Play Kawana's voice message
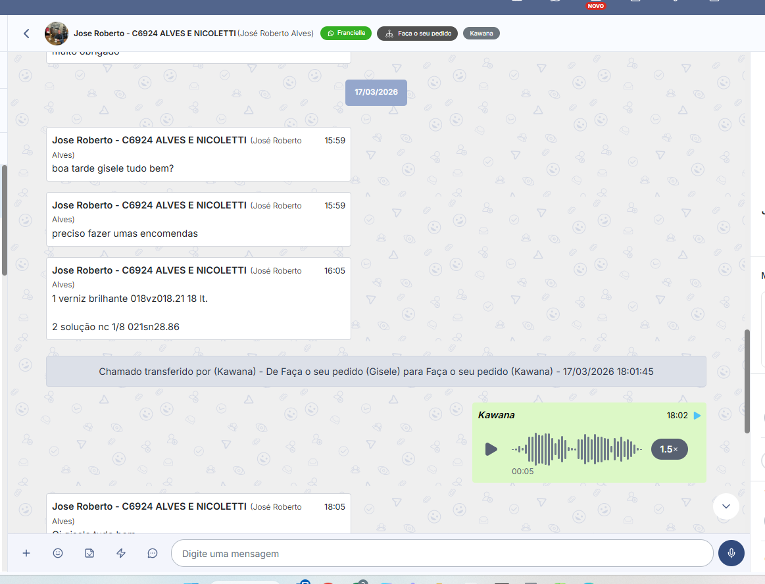Viewport: 765px width, 584px height. click(491, 449)
